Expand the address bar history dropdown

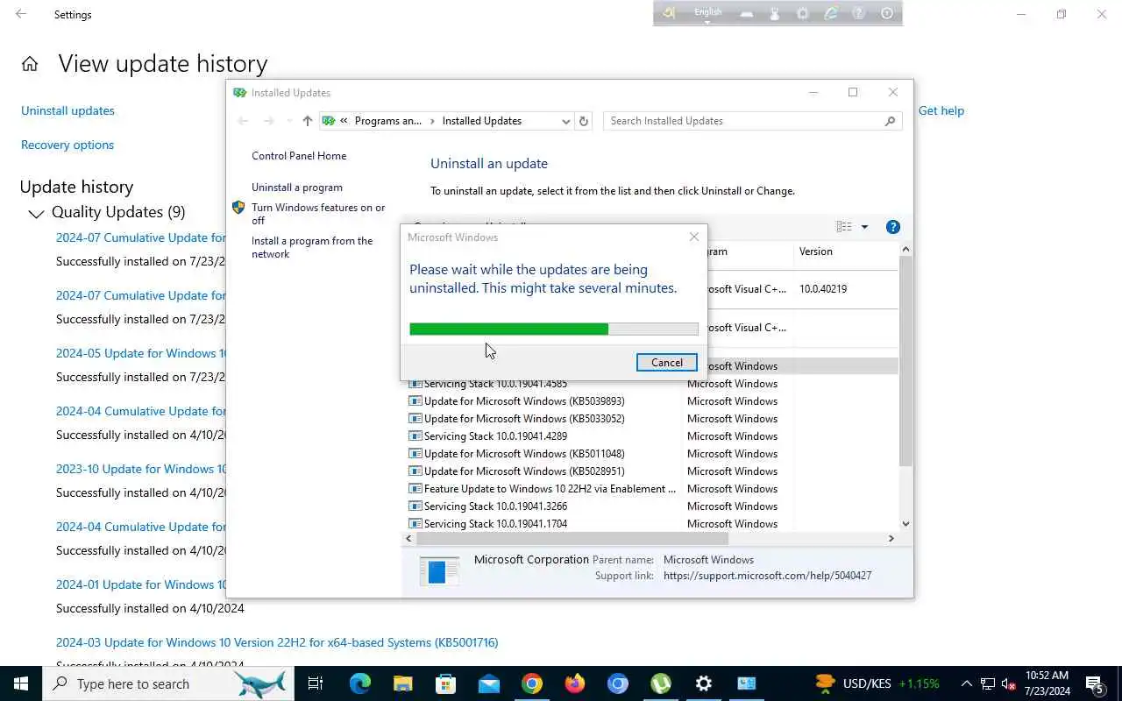point(565,122)
